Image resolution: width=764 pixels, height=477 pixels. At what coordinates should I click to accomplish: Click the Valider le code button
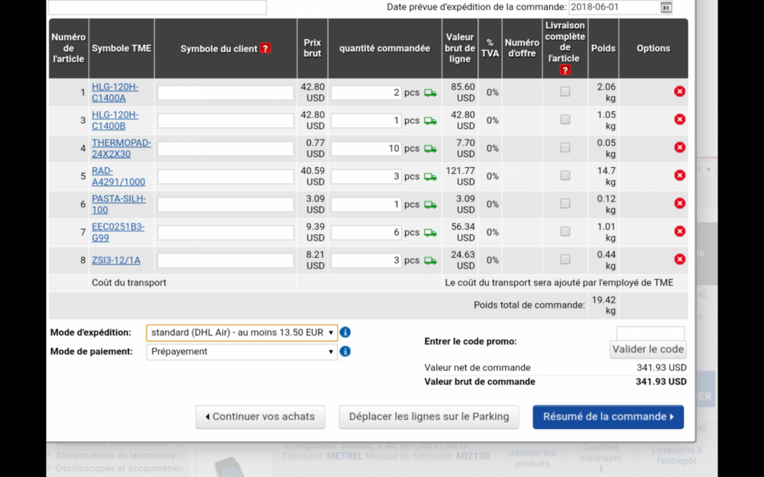(x=648, y=350)
